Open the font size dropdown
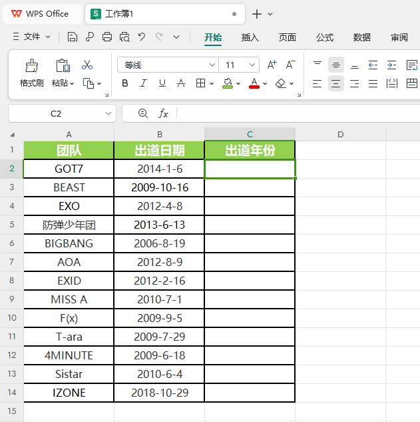Image resolution: width=420 pixels, height=422 pixels. 252,65
